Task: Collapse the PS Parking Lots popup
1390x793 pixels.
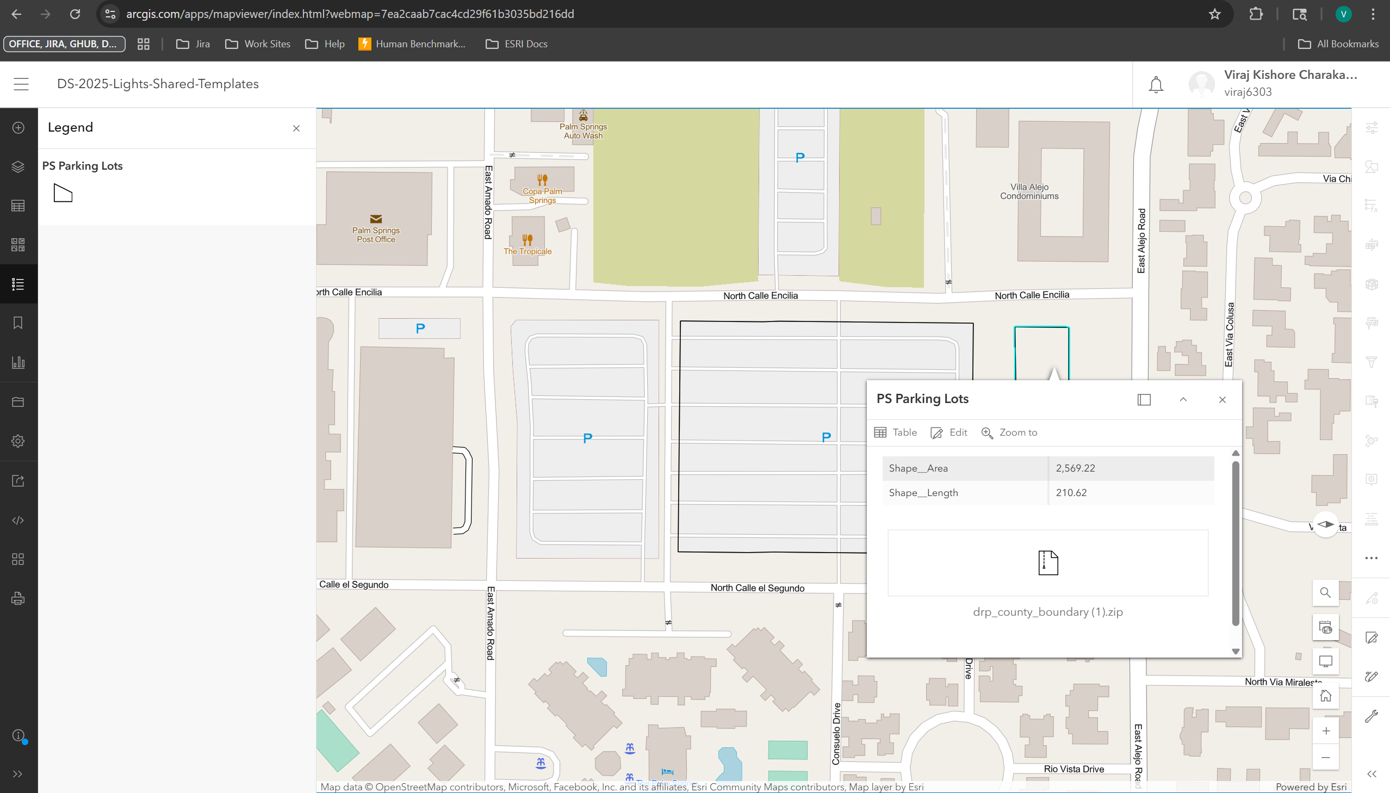Action: (x=1183, y=400)
